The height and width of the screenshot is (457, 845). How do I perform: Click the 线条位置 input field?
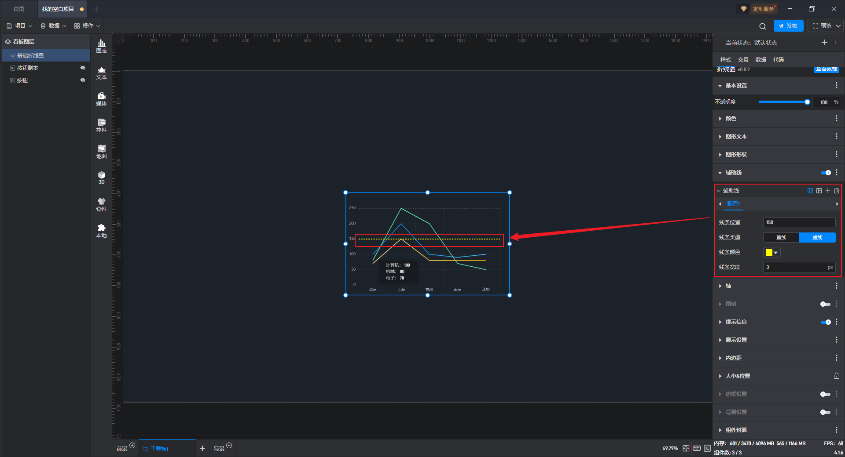coord(799,222)
